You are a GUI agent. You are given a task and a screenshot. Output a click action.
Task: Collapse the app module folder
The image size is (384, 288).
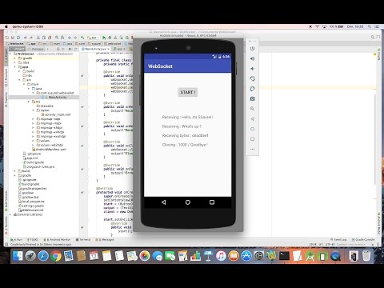[x=15, y=67]
